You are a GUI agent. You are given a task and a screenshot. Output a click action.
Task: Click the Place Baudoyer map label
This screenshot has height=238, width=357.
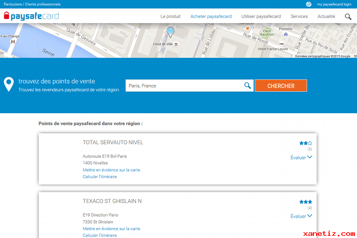(267, 33)
